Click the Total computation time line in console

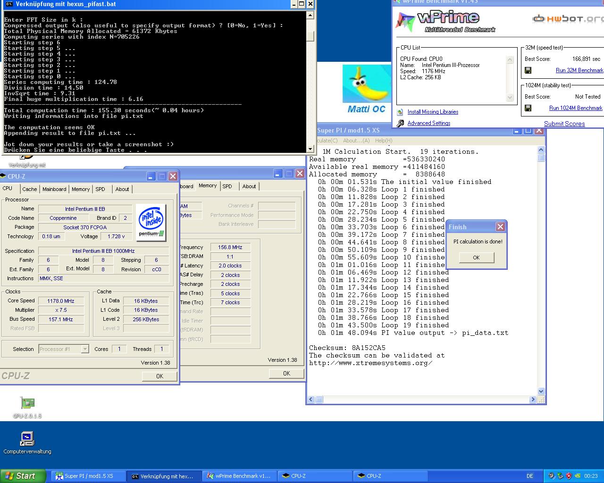pyautogui.click(x=104, y=110)
